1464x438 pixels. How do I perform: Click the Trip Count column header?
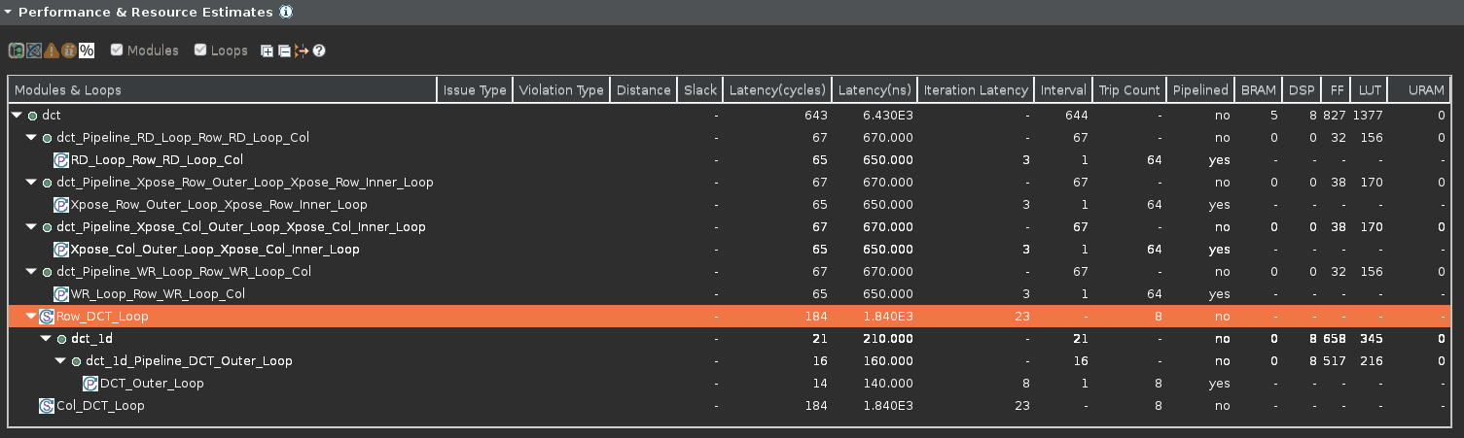[1128, 90]
